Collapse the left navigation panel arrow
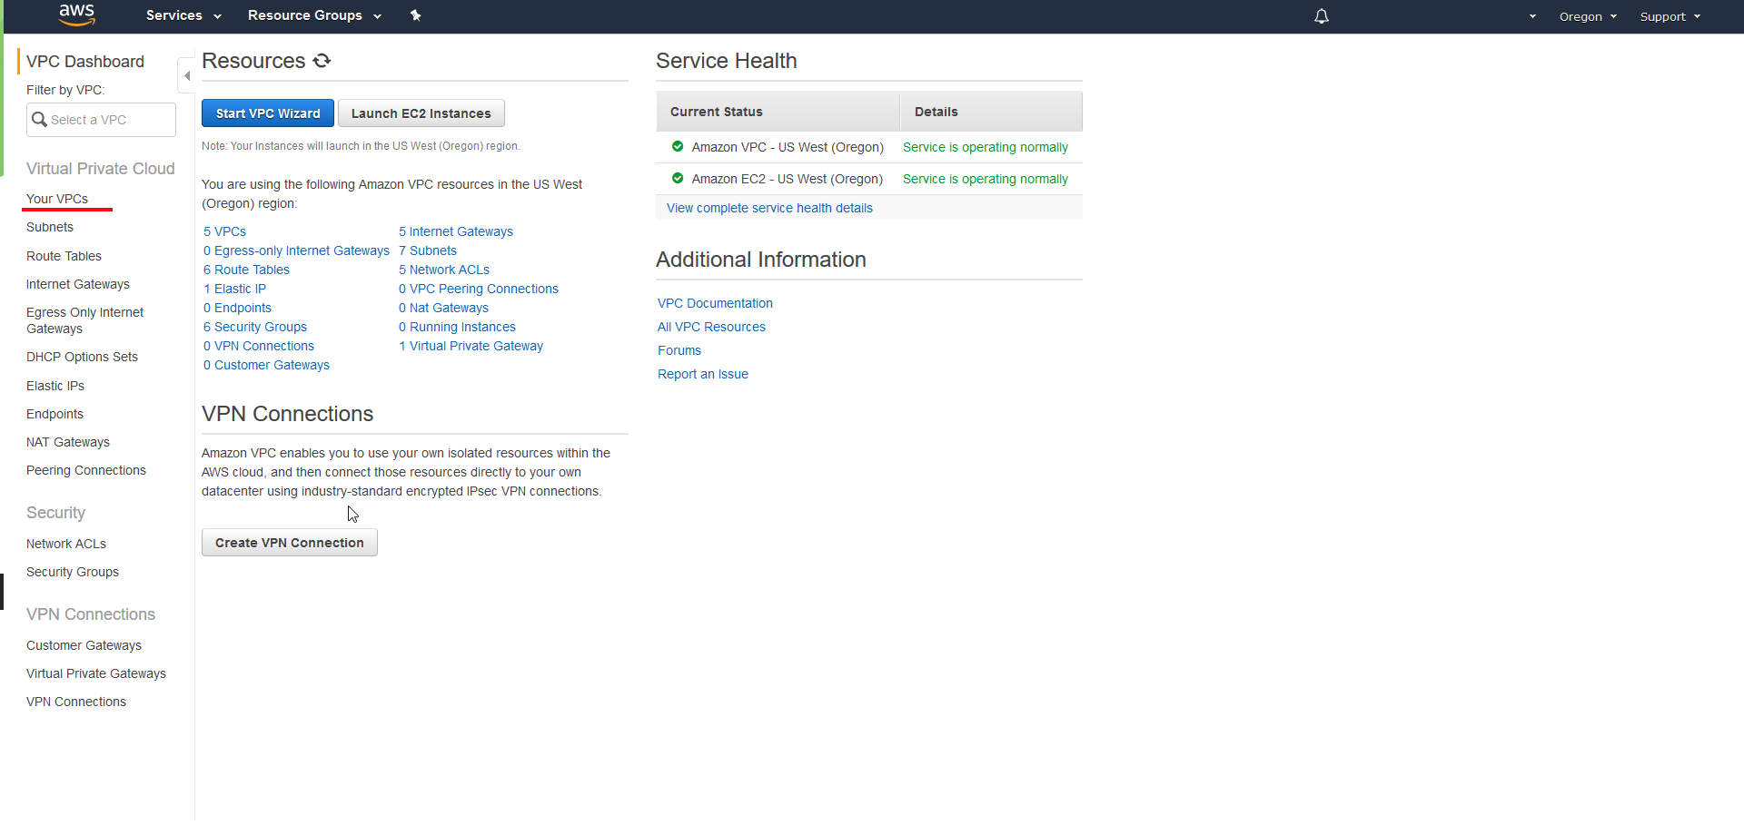Viewport: 1744px width, 825px height. pos(186,76)
